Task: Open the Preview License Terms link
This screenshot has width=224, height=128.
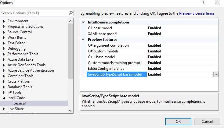Action: [197, 13]
